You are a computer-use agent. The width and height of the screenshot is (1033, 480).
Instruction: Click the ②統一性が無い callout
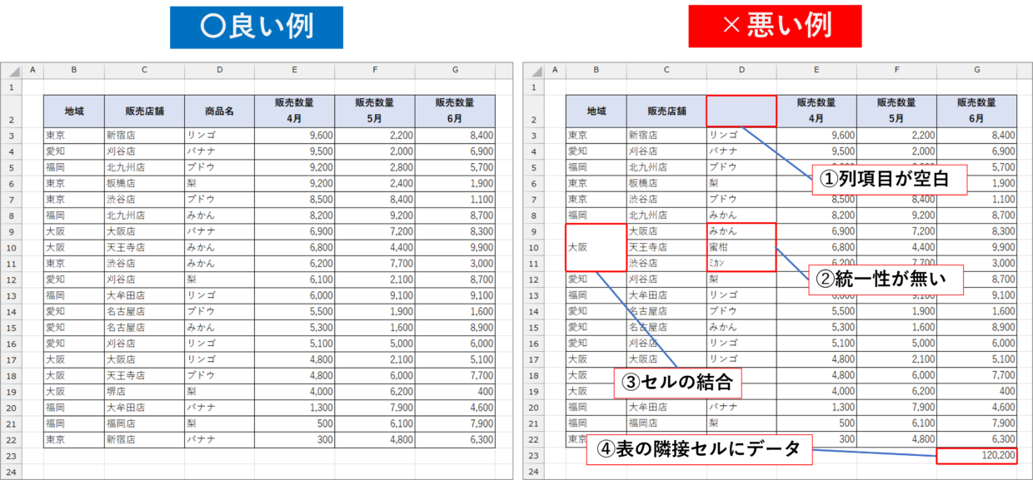coord(886,279)
